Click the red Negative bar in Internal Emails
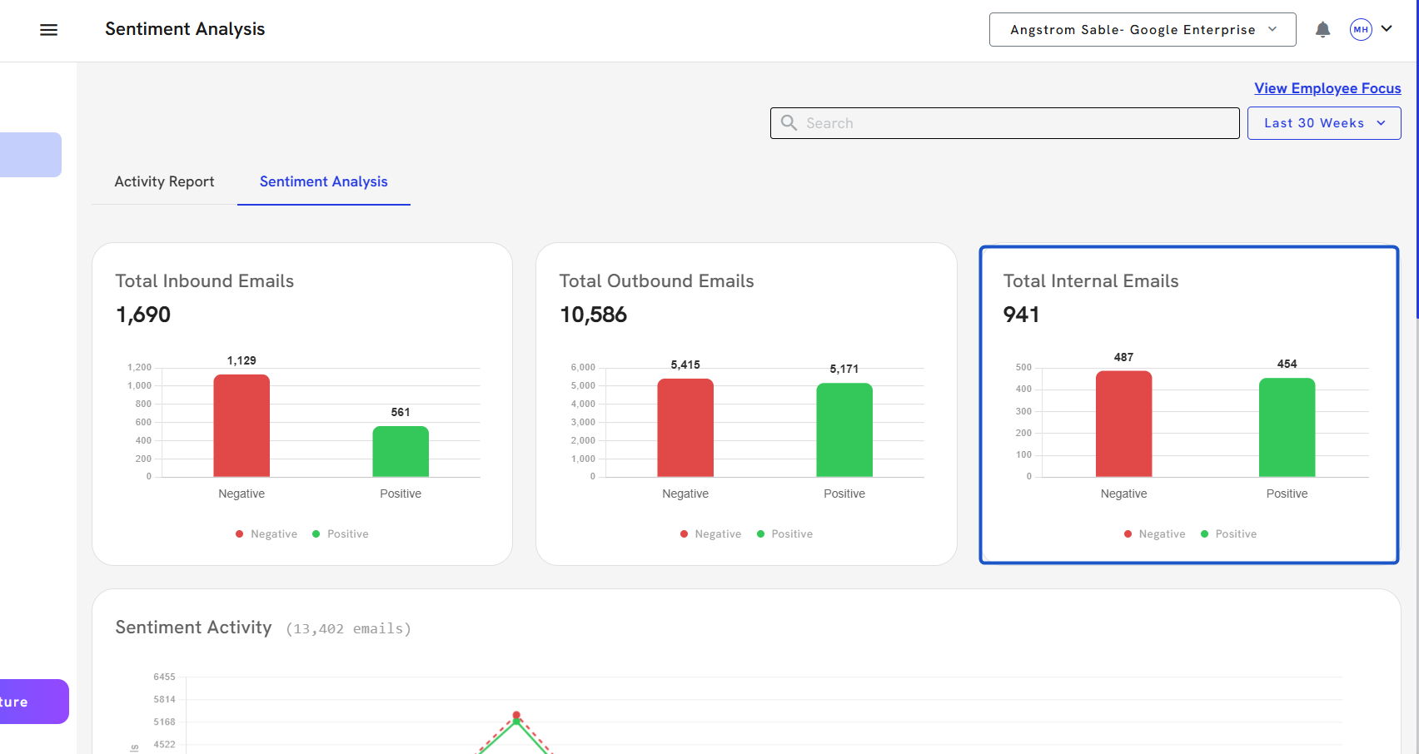 [1123, 424]
